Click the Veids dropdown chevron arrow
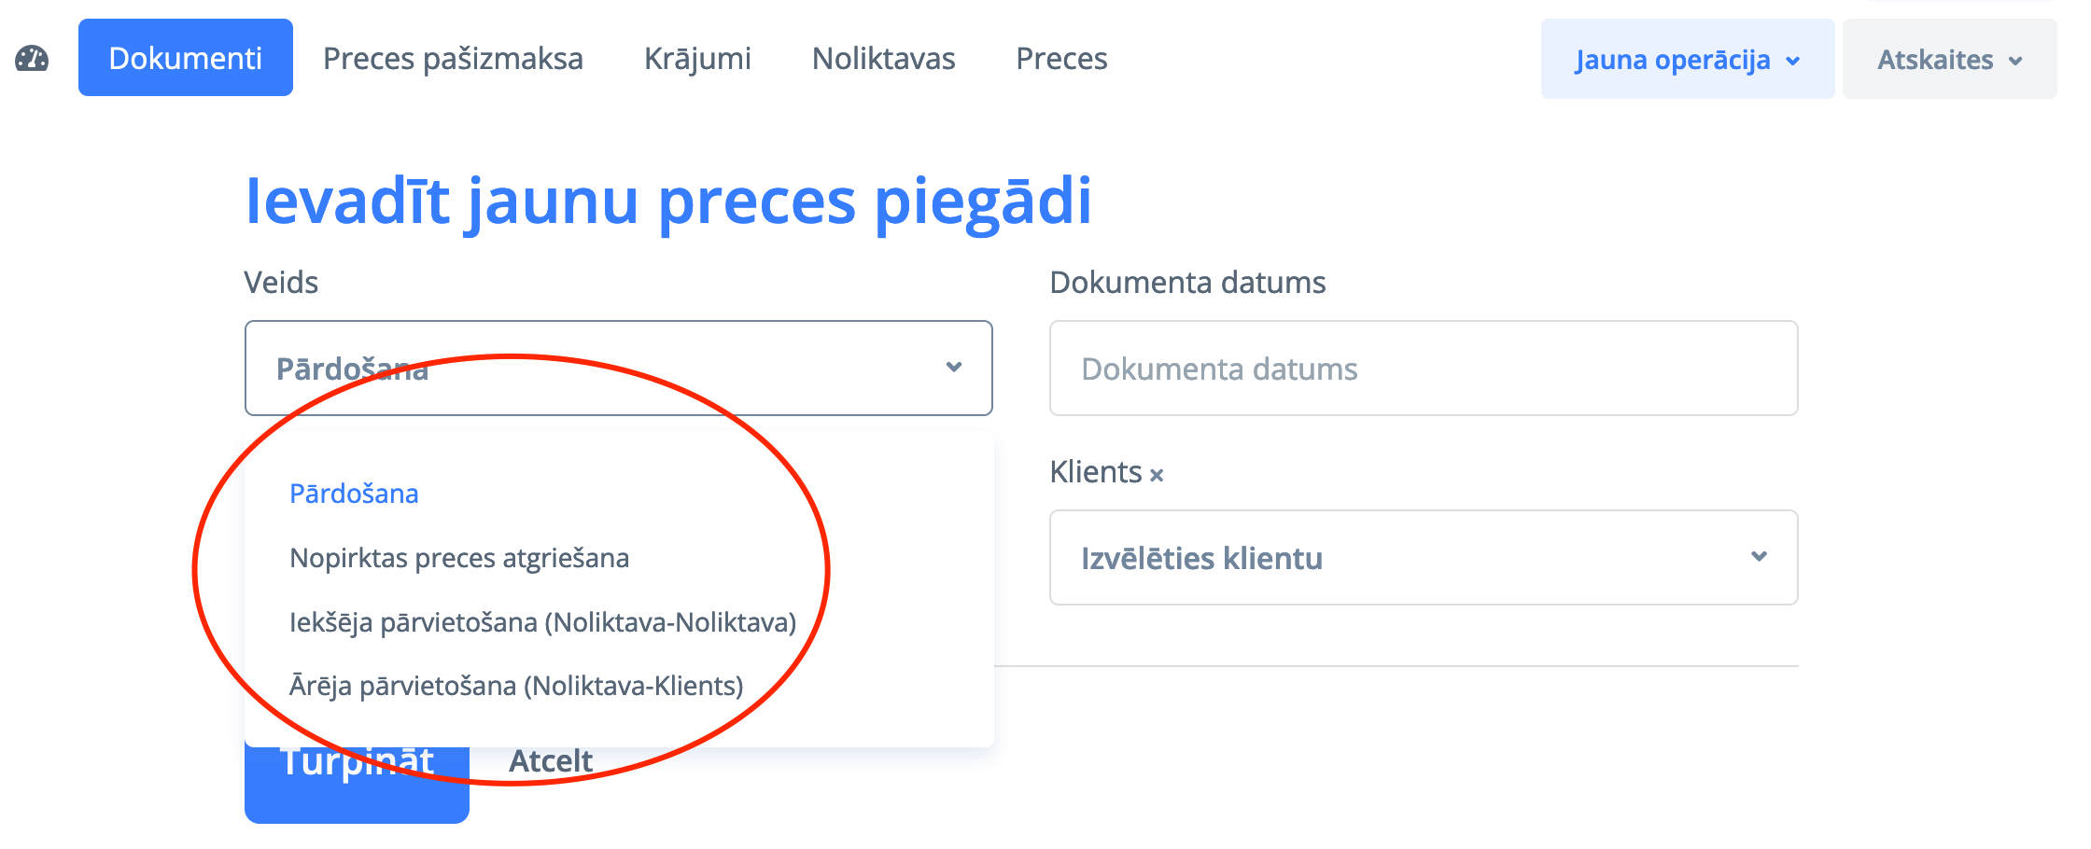Screen dimensions: 2091x849 click(953, 368)
